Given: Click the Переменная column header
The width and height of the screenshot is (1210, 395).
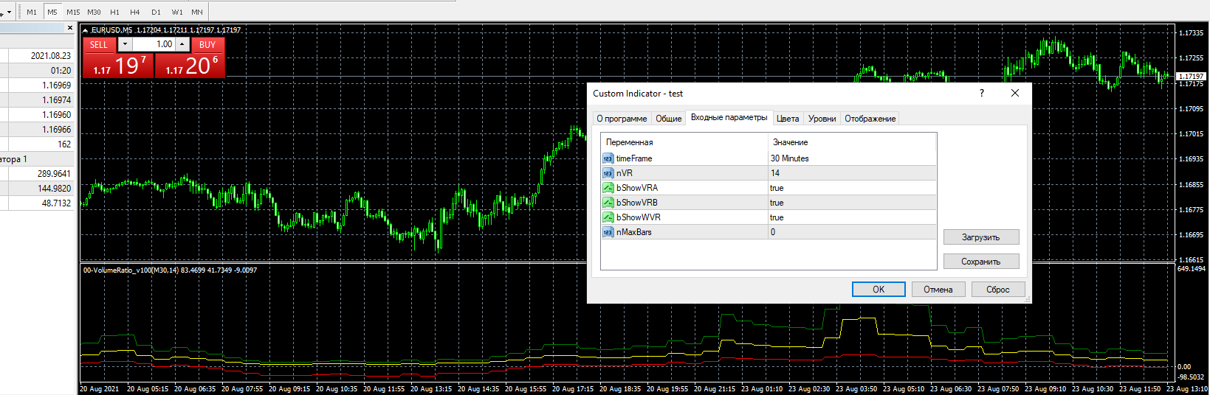Looking at the screenshot, I should click(x=684, y=142).
